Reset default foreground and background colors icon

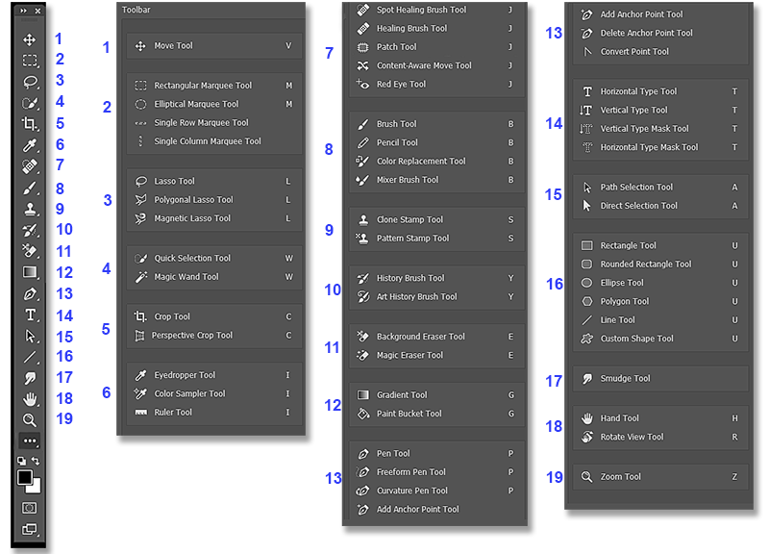pos(21,462)
